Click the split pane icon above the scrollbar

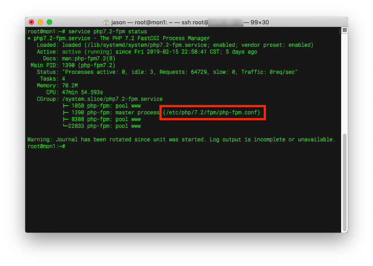tap(344, 30)
